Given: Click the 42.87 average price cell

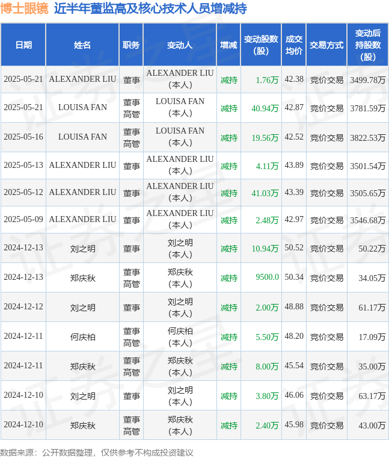Looking at the screenshot, I should click(294, 108).
